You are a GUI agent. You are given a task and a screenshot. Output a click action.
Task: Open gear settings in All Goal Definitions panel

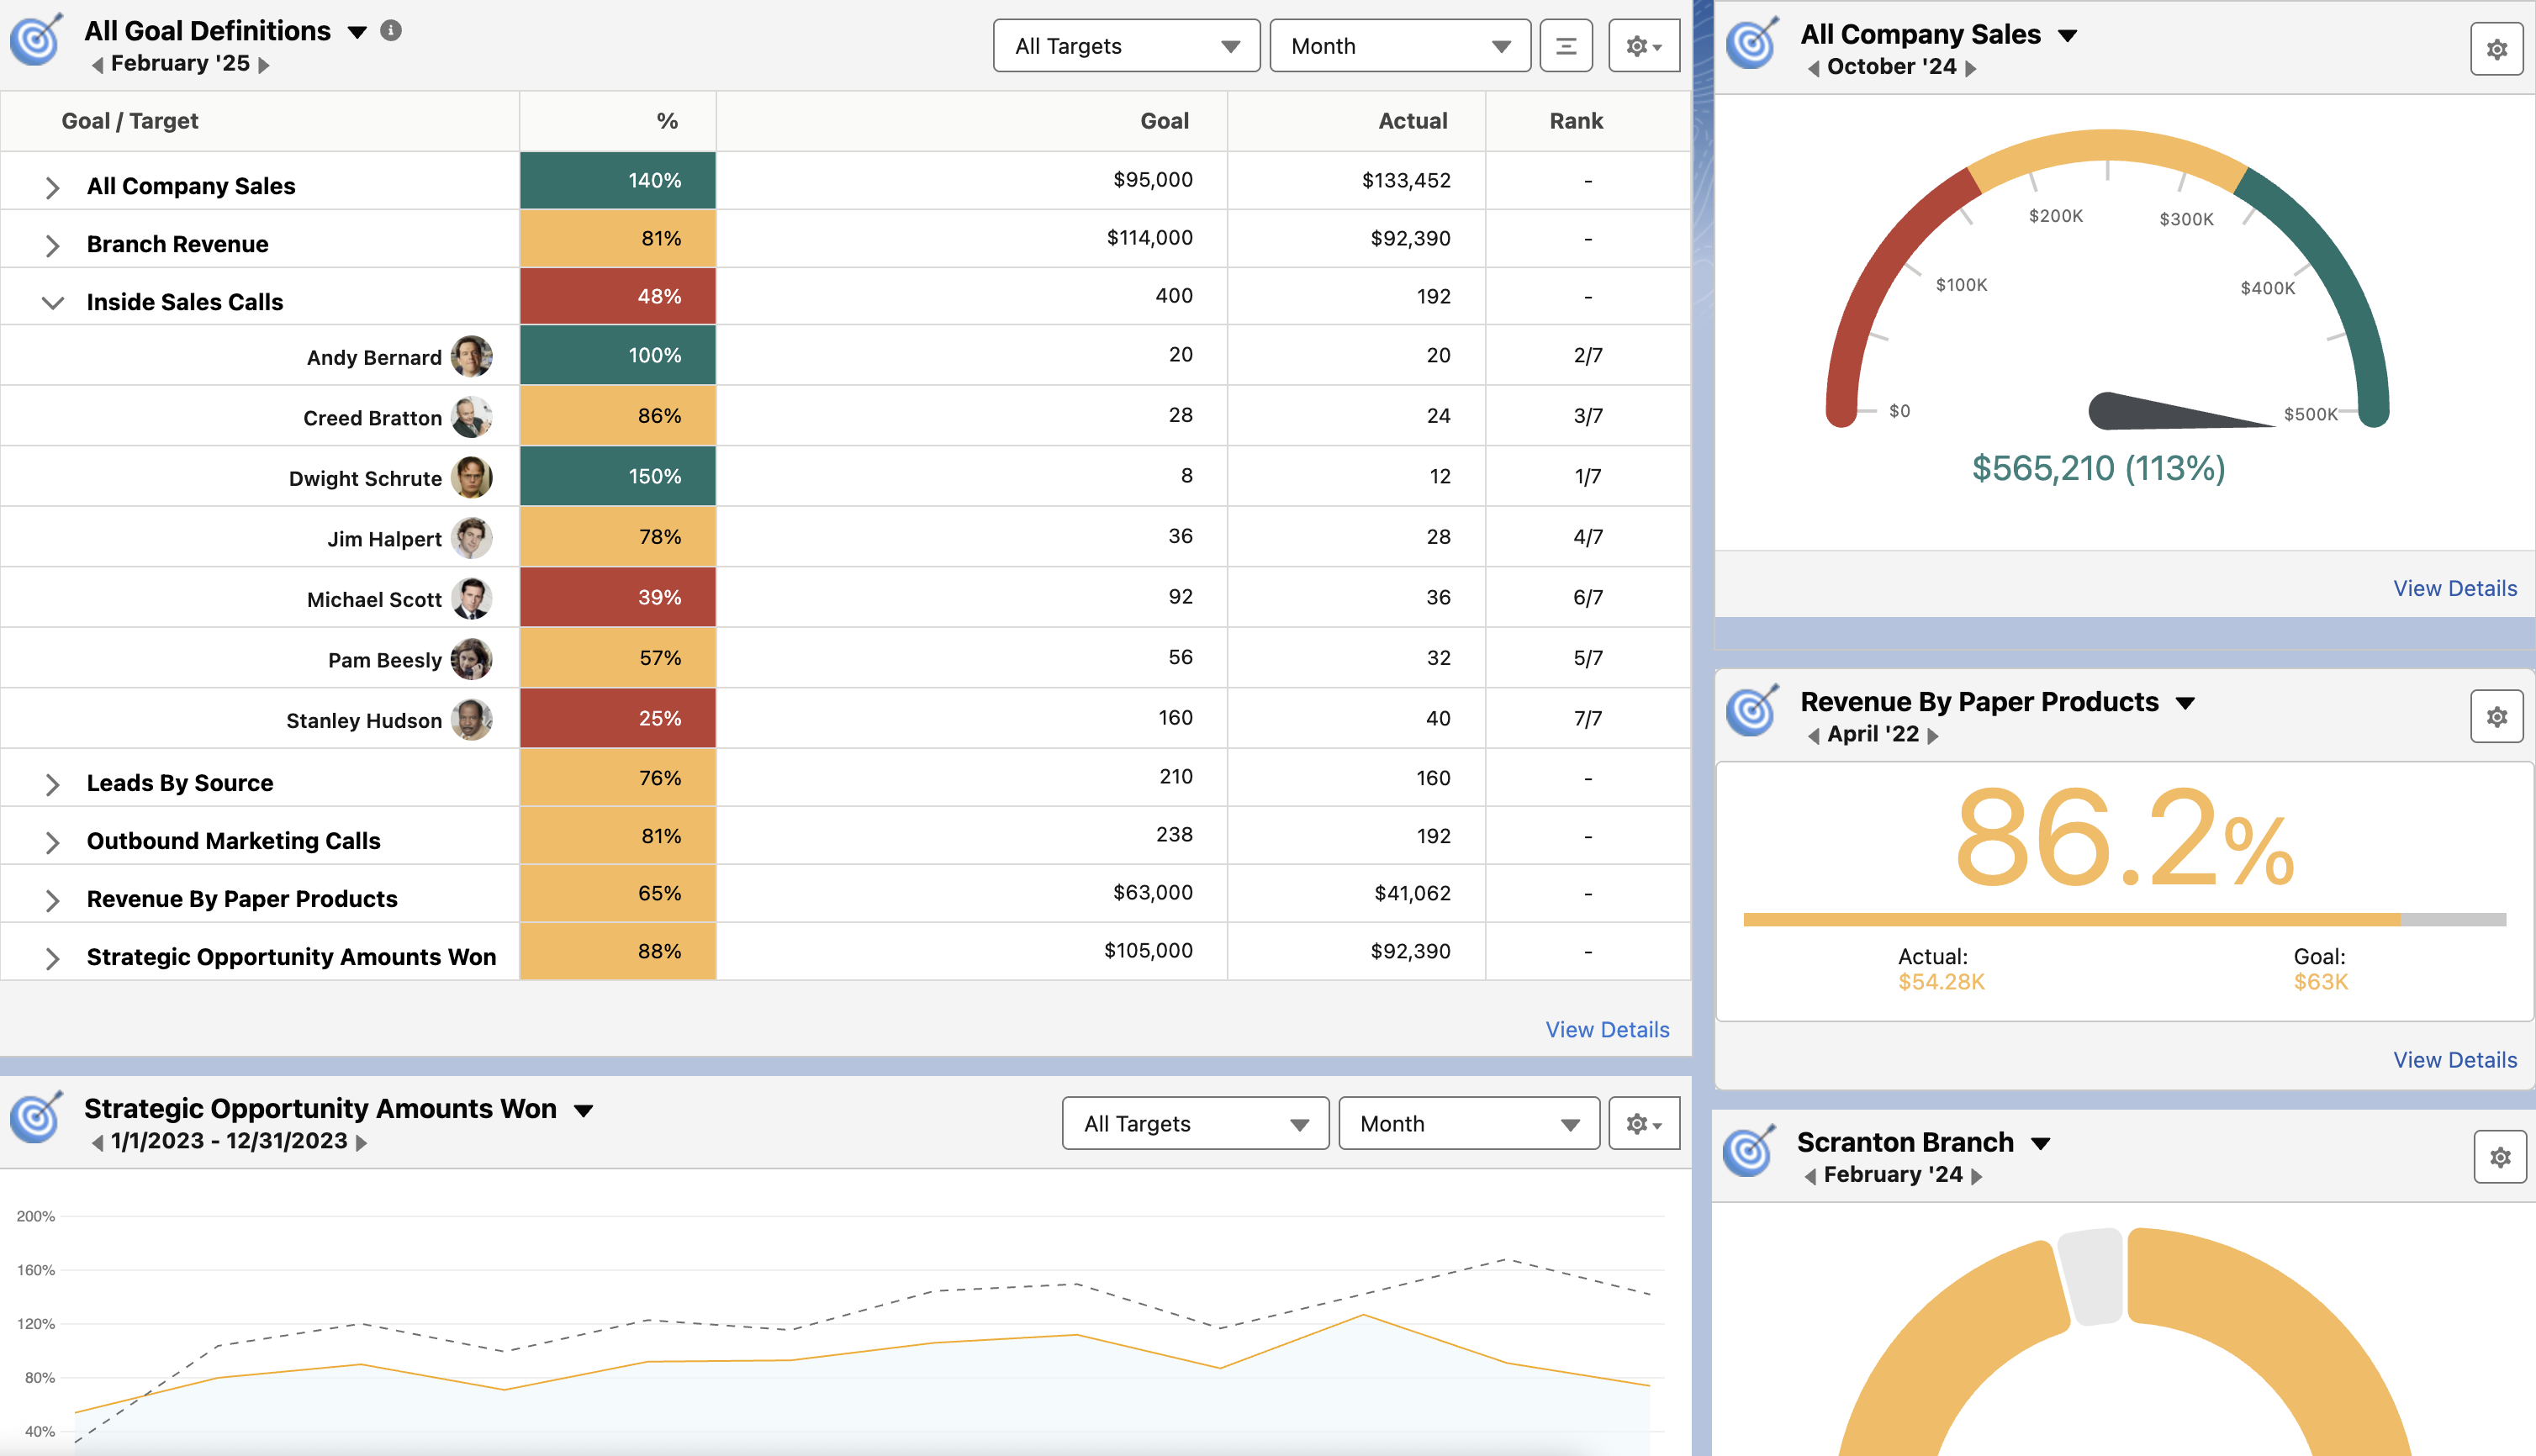[x=1643, y=46]
